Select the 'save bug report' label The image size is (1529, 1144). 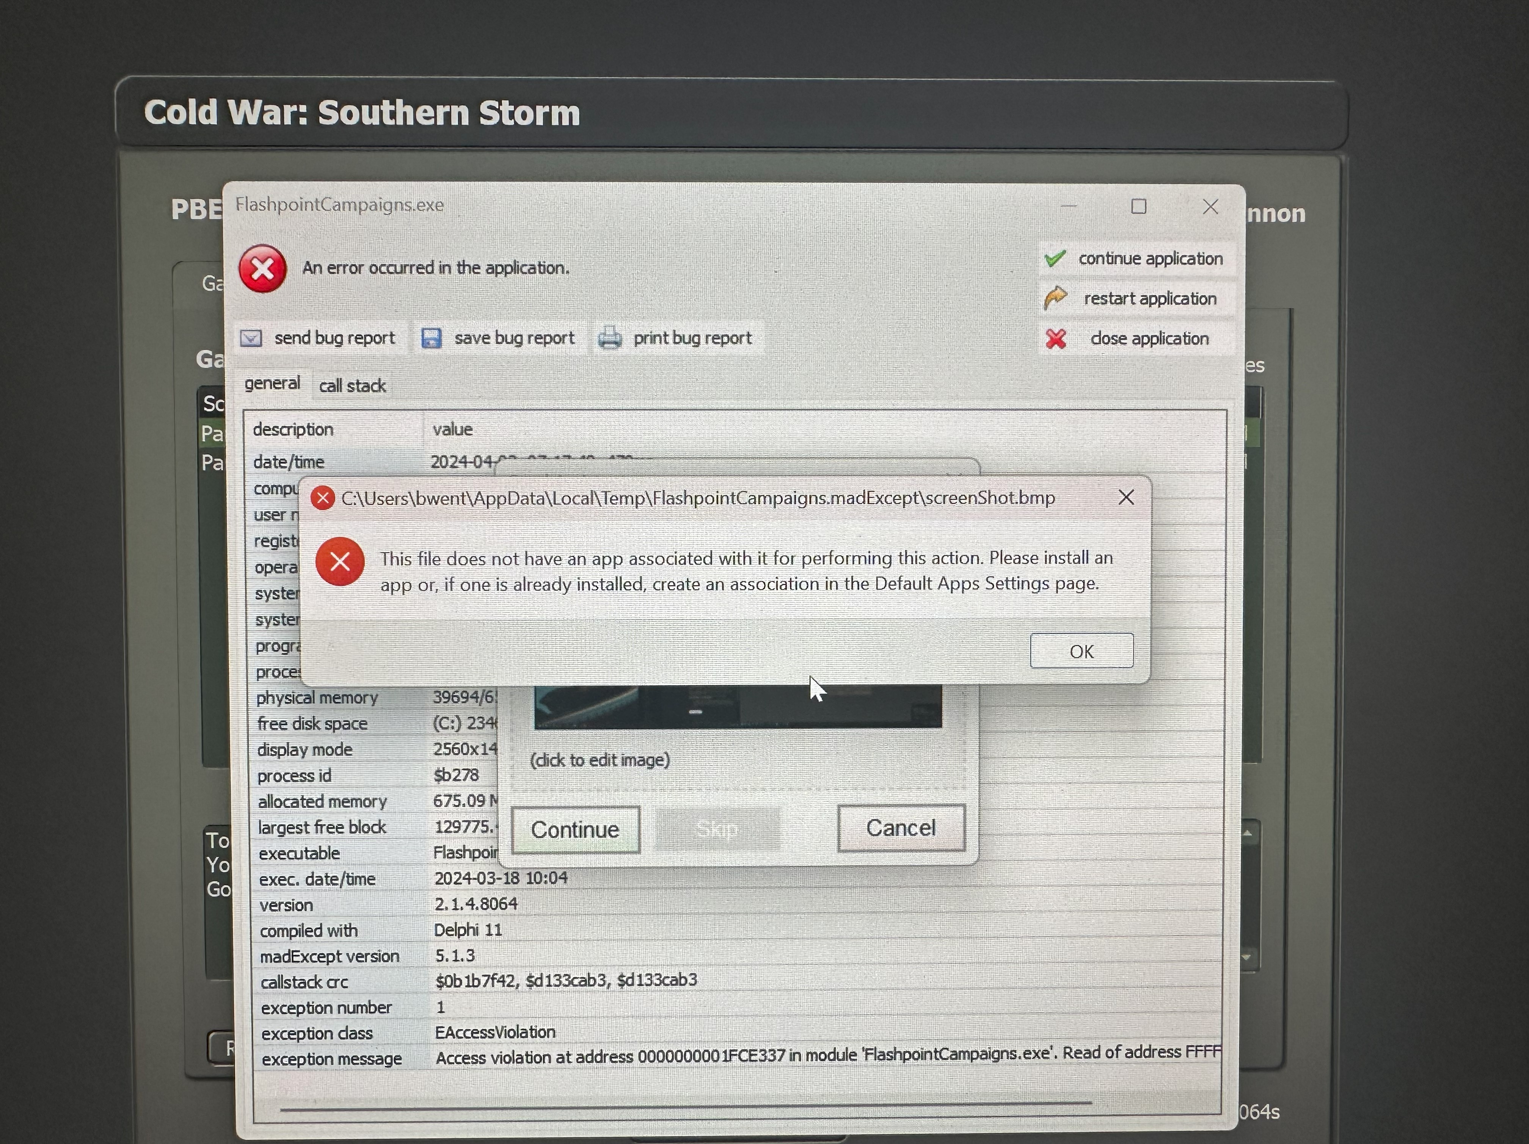514,338
